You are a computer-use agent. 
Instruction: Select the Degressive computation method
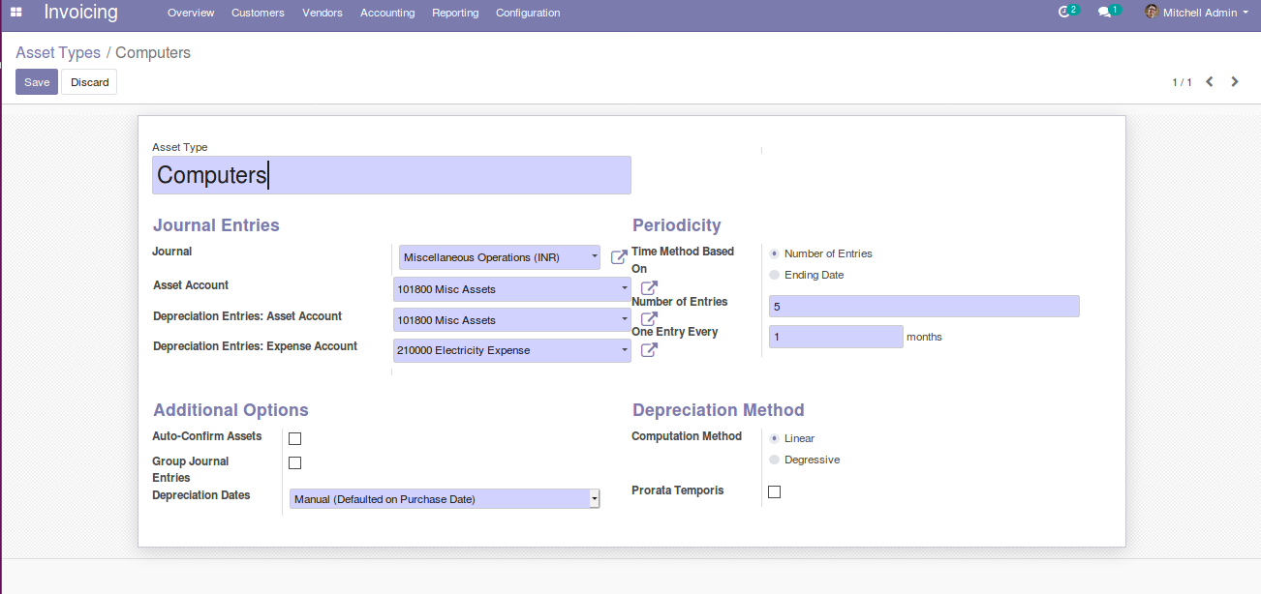(x=775, y=460)
